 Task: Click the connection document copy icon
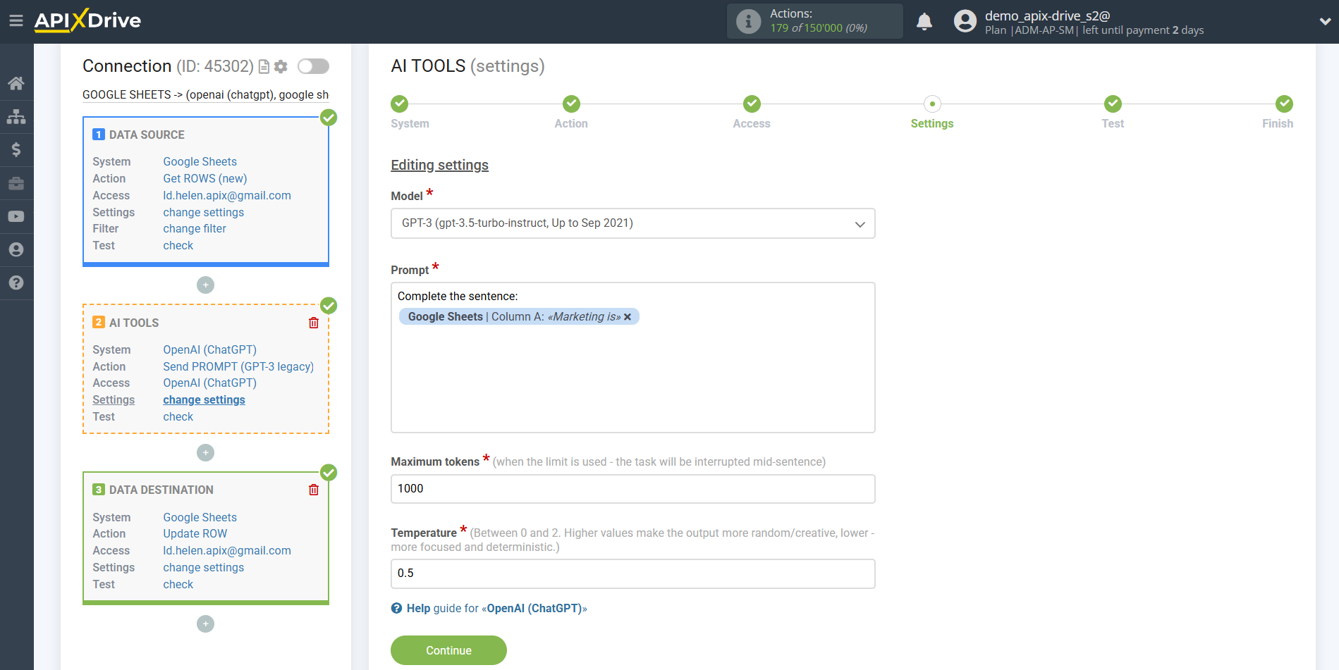pos(264,66)
